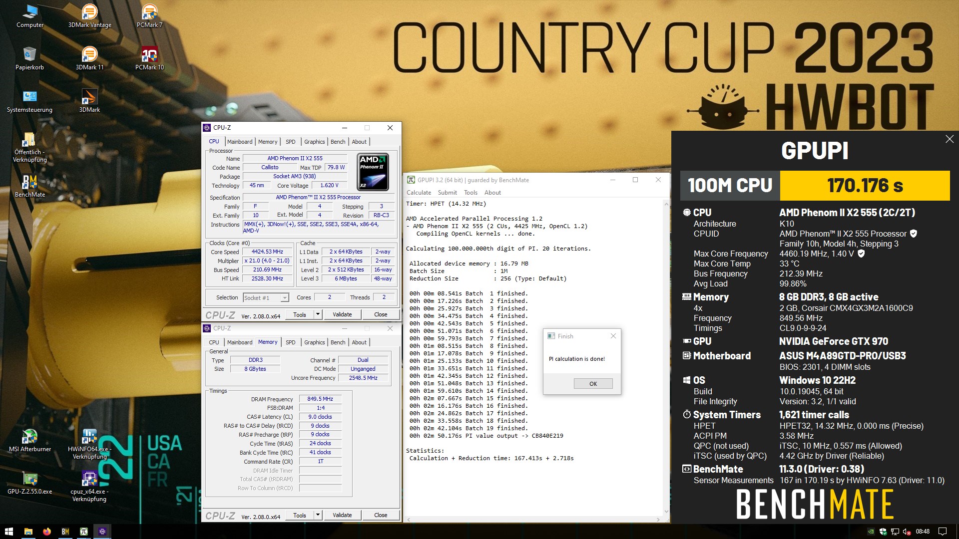Switch to BenchMate in the taskbar
Screen dimensions: 959x539
[x=65, y=532]
